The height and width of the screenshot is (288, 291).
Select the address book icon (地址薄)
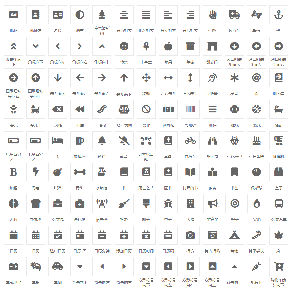pos(36,15)
